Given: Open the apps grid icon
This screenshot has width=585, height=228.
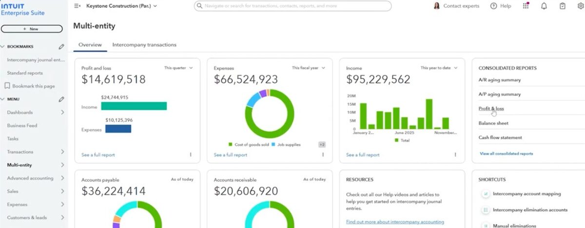Looking at the screenshot, I should pyautogui.click(x=526, y=6).
